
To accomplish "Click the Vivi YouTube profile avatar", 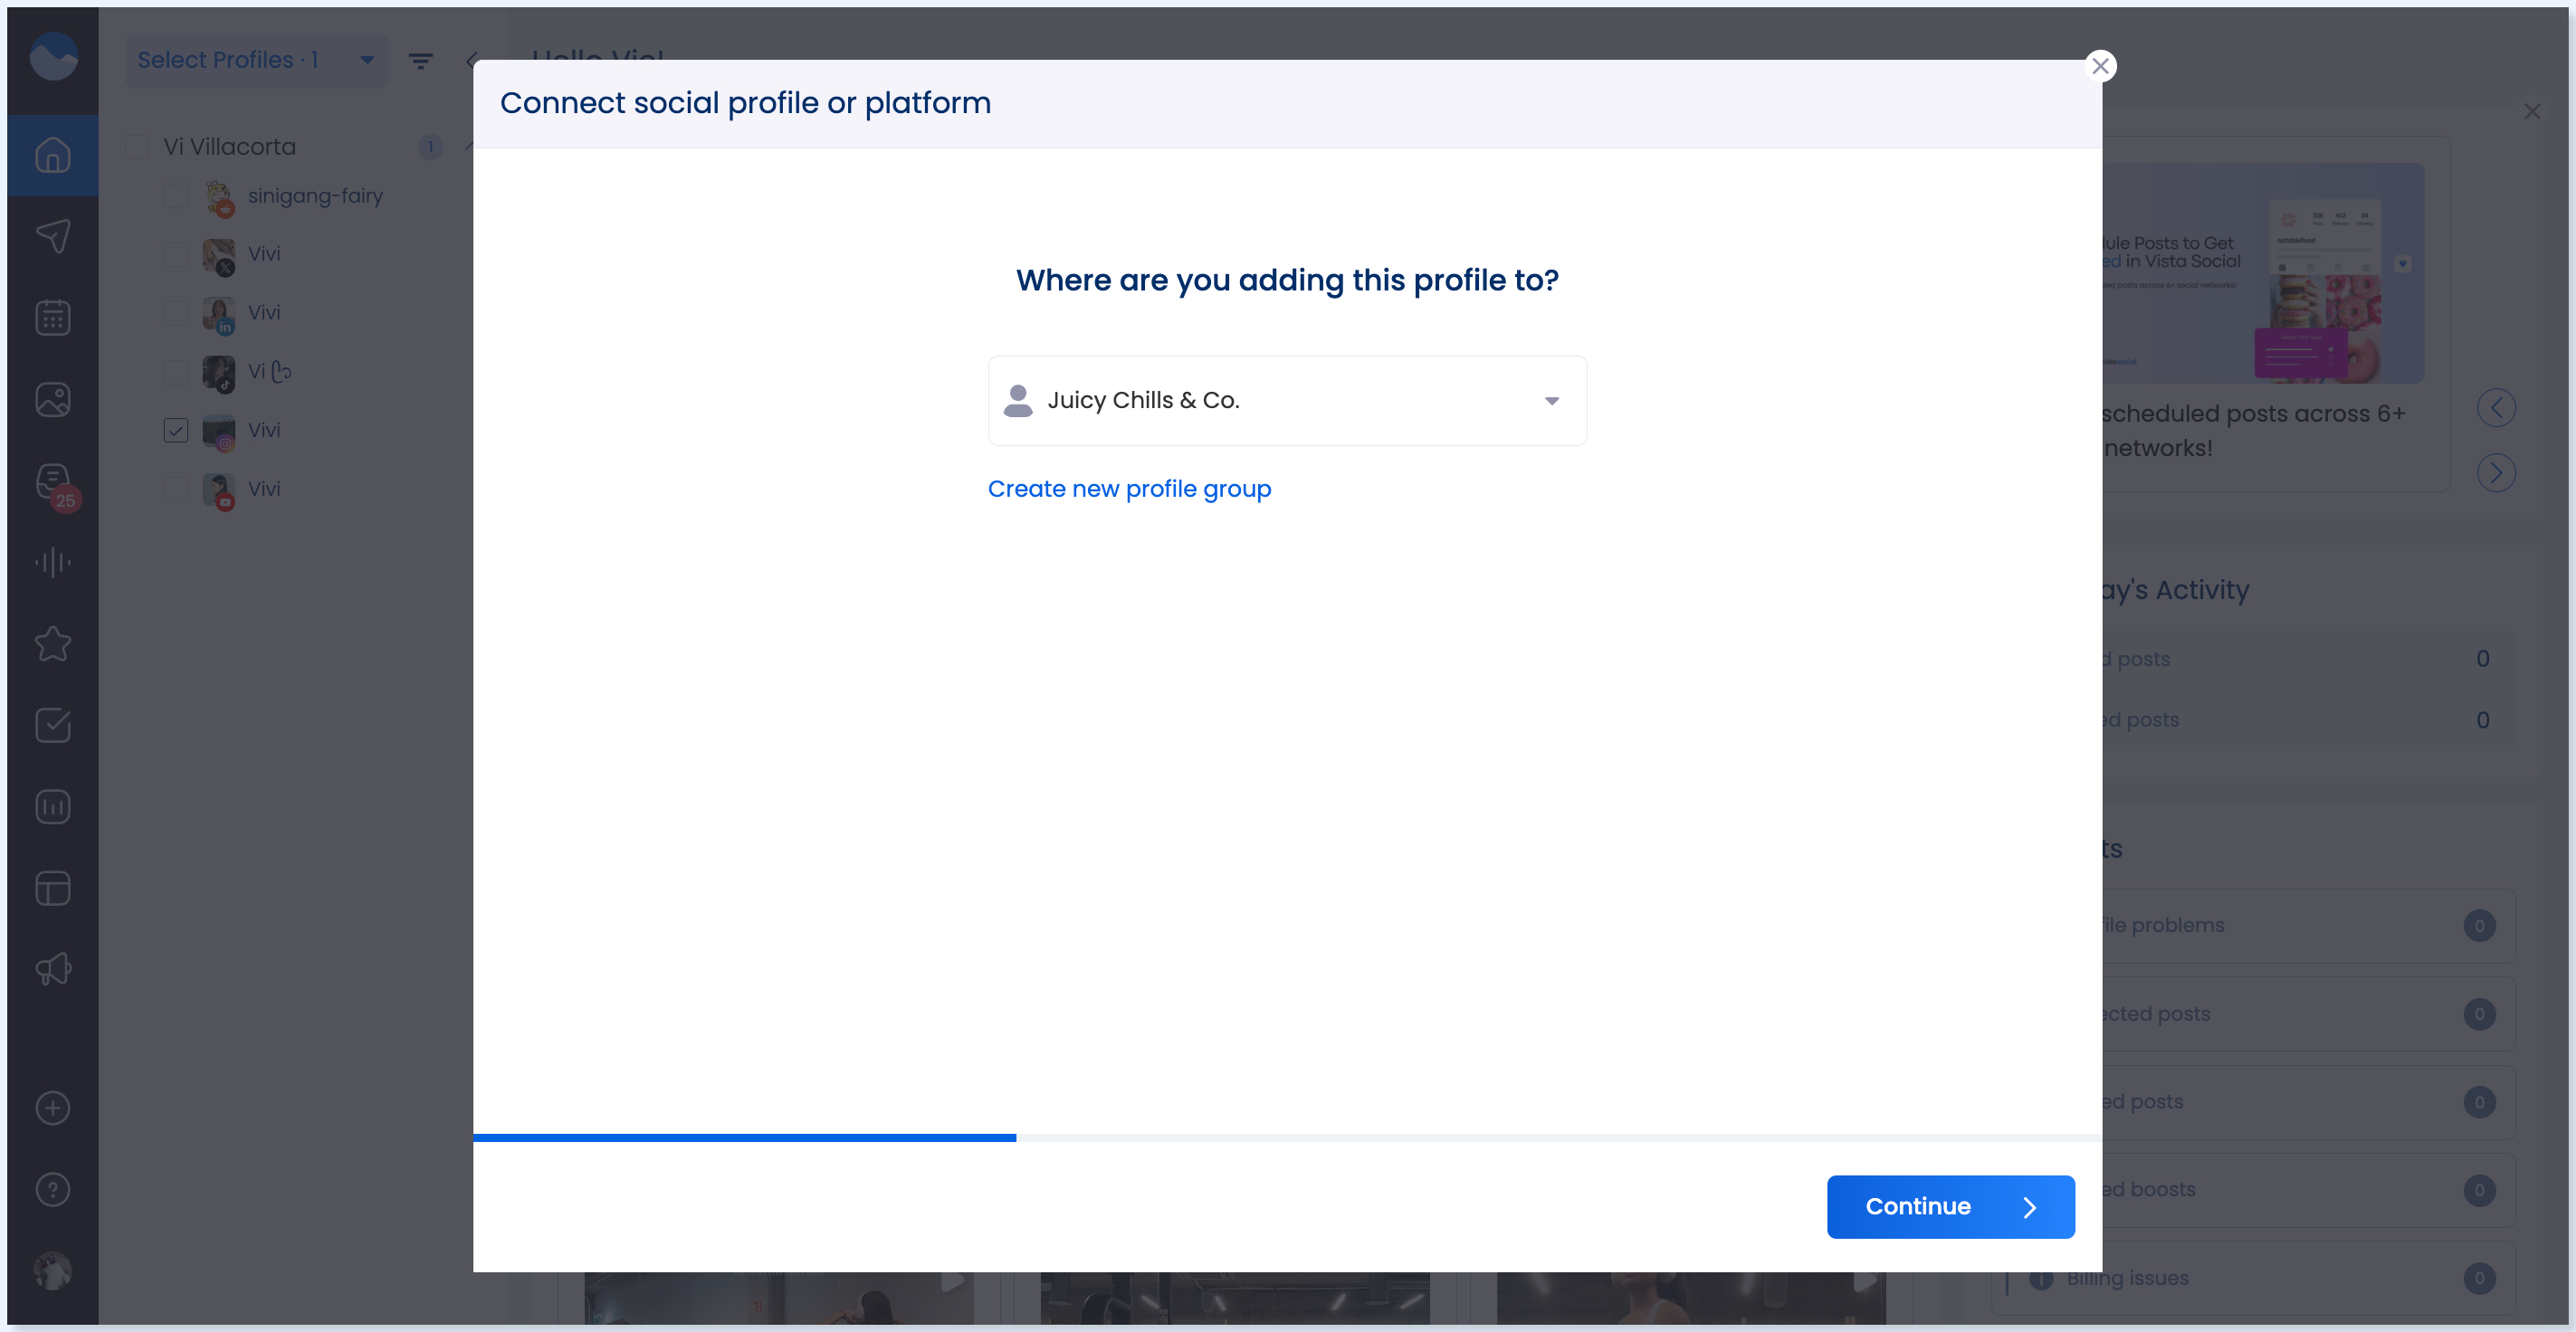I will (x=219, y=491).
